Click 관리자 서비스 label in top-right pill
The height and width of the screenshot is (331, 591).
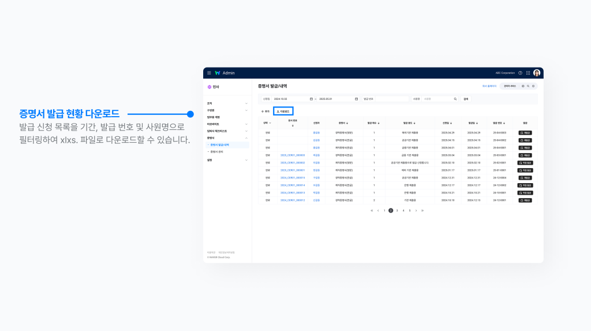pos(510,86)
